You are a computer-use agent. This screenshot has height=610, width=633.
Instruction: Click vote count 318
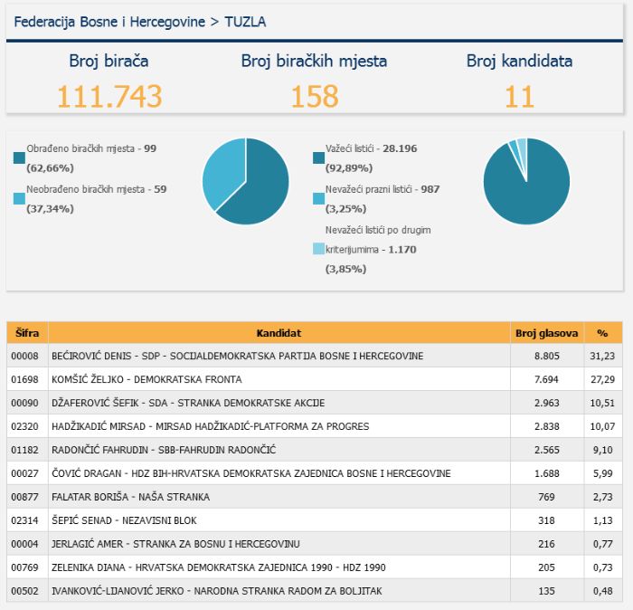(546, 520)
